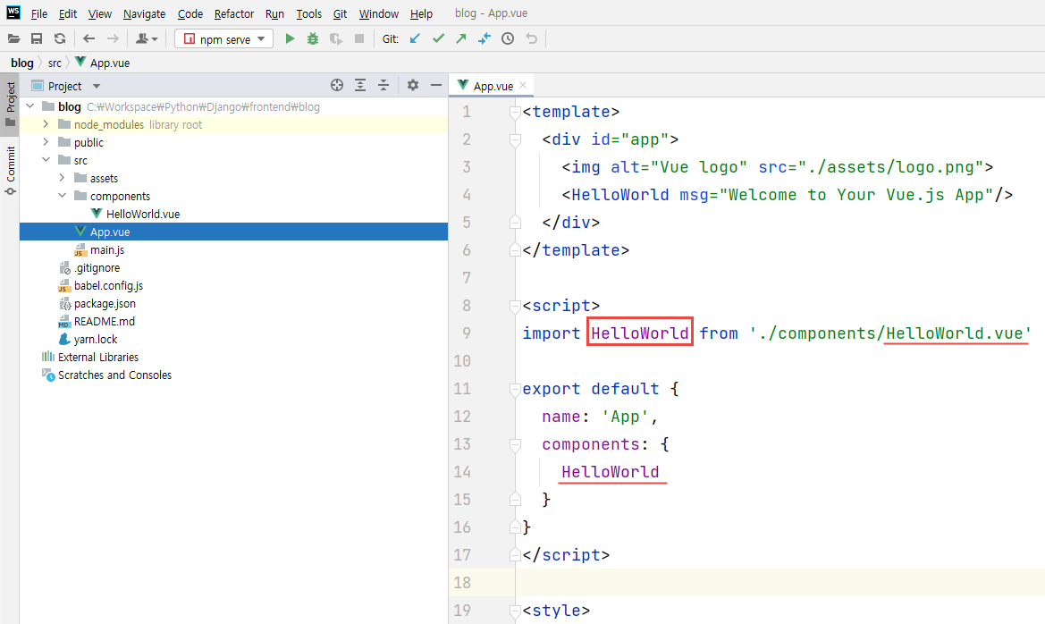Open the Project view type dropdown
This screenshot has width=1045, height=624.
(96, 86)
